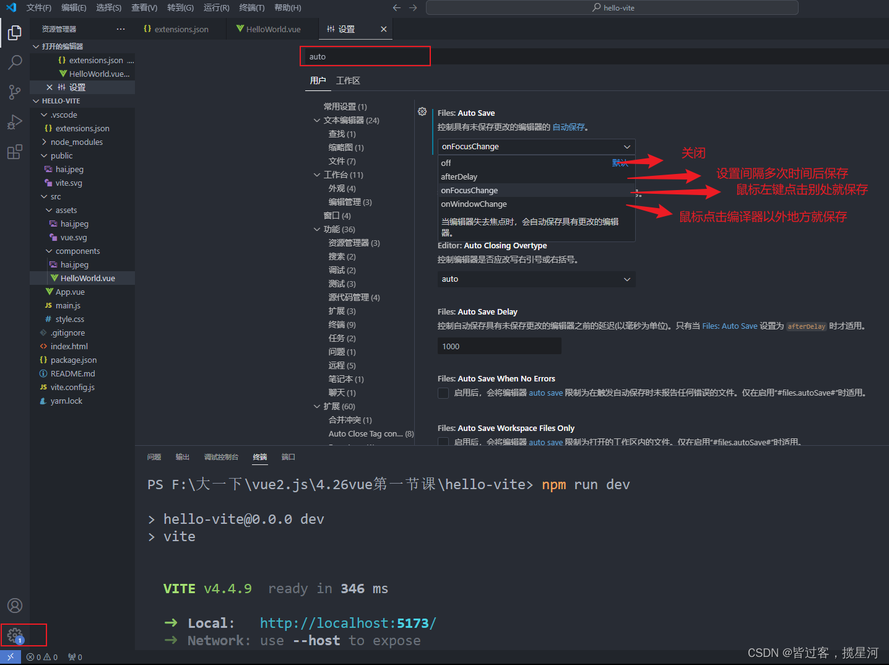
Task: Switch to 工作区 settings tab
Action: tap(348, 80)
